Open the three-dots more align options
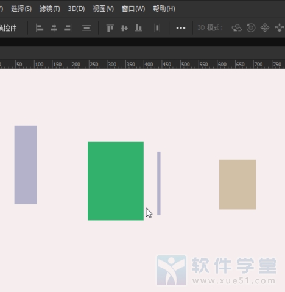The height and width of the screenshot is (292, 285). click(x=181, y=28)
